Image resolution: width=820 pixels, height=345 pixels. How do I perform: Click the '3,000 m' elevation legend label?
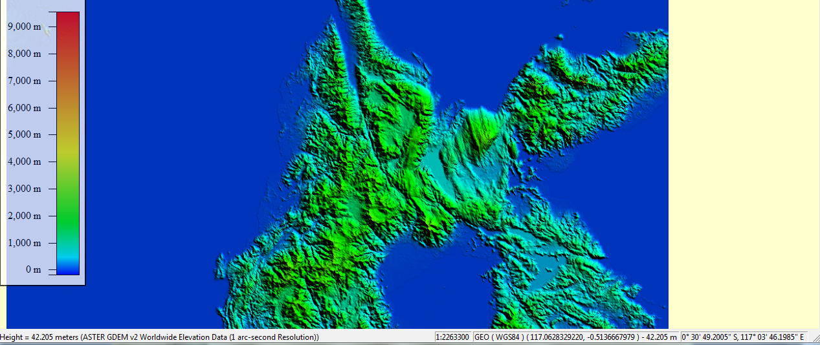[x=24, y=189]
